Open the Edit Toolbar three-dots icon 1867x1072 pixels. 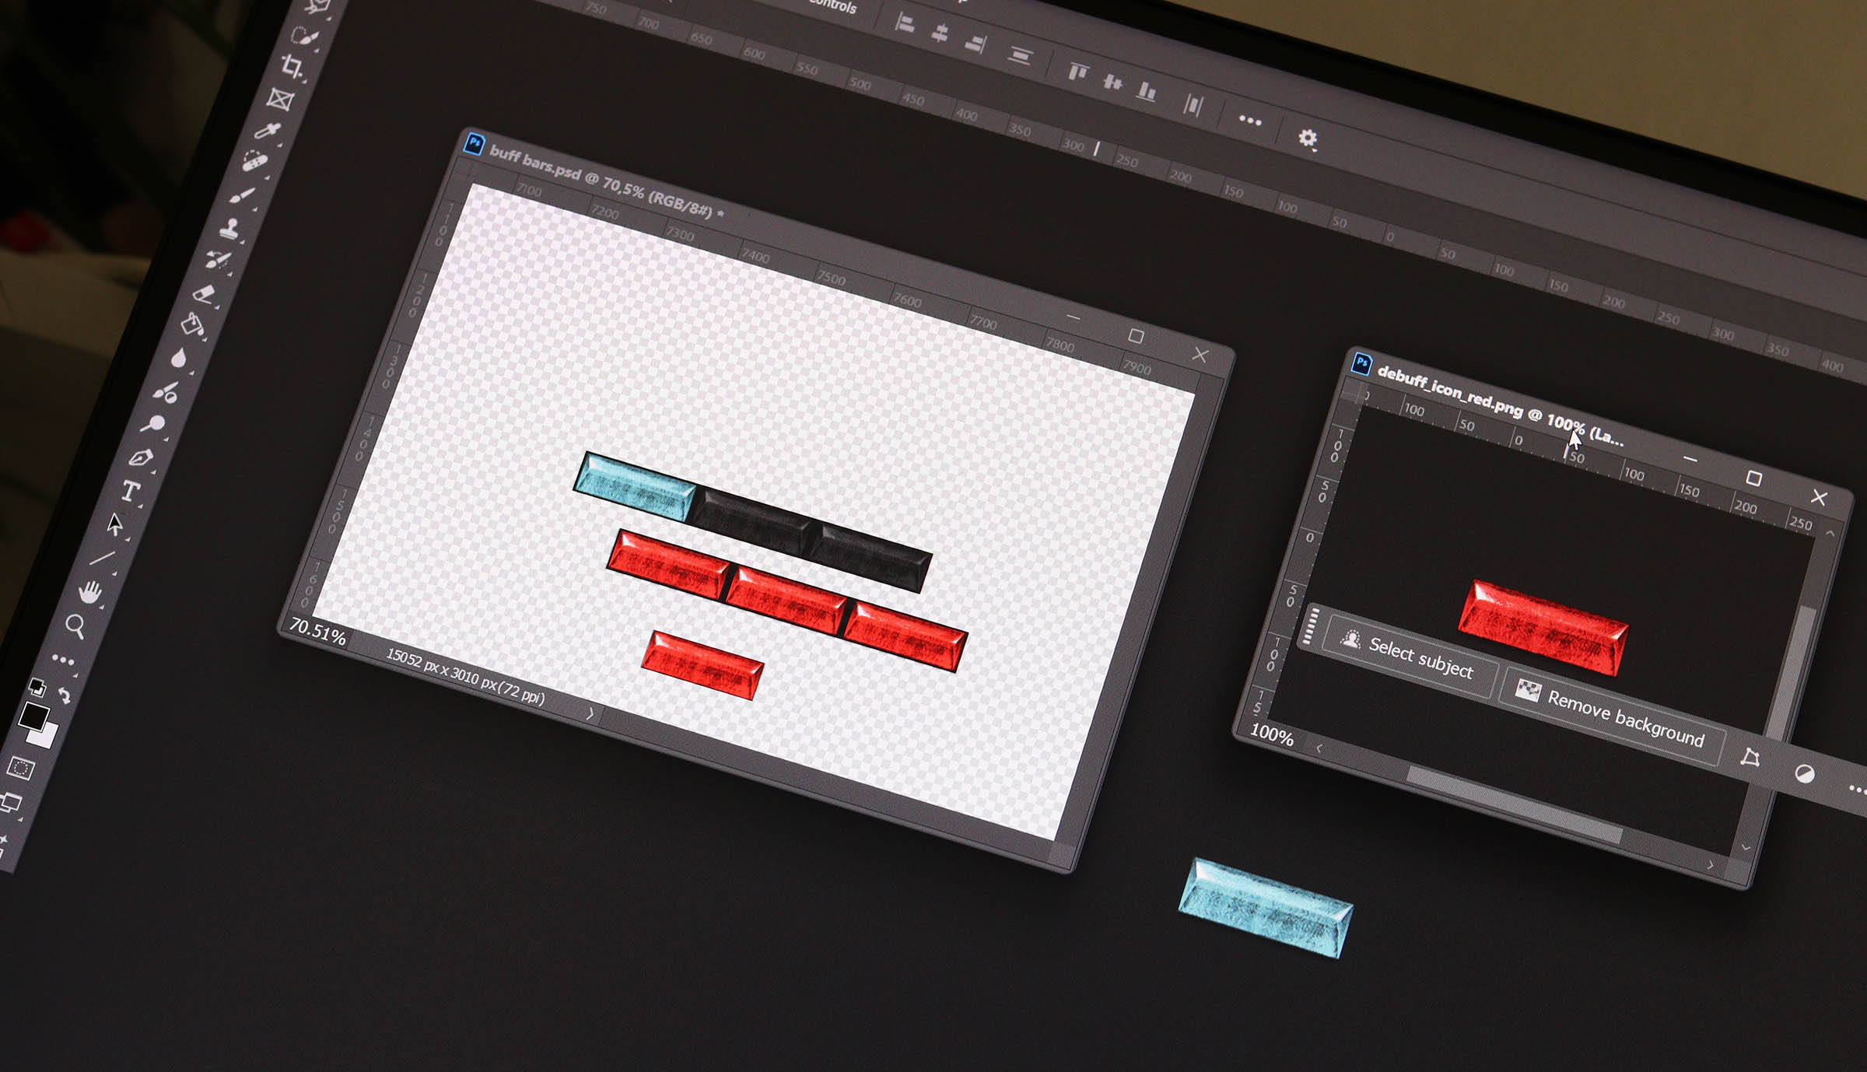pyautogui.click(x=63, y=660)
